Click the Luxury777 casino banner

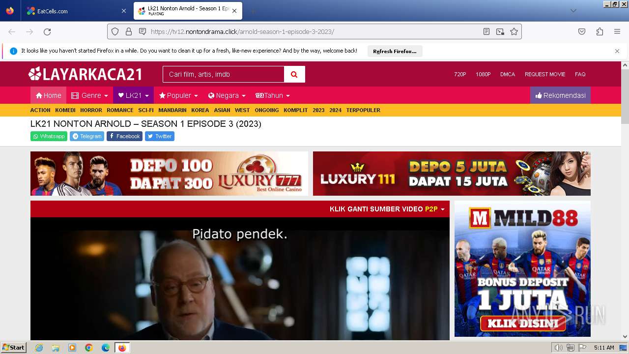[x=169, y=174]
